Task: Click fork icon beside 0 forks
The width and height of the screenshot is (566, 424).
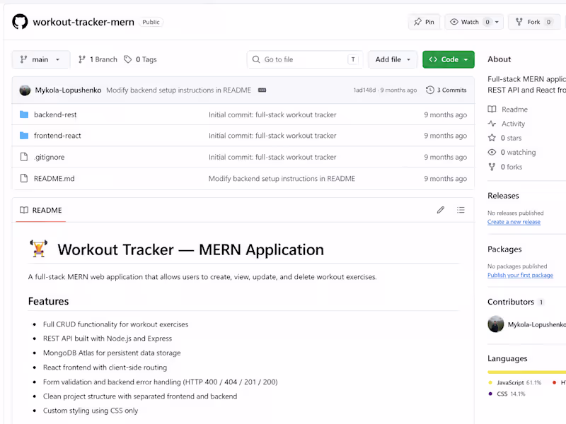Action: [x=492, y=167]
